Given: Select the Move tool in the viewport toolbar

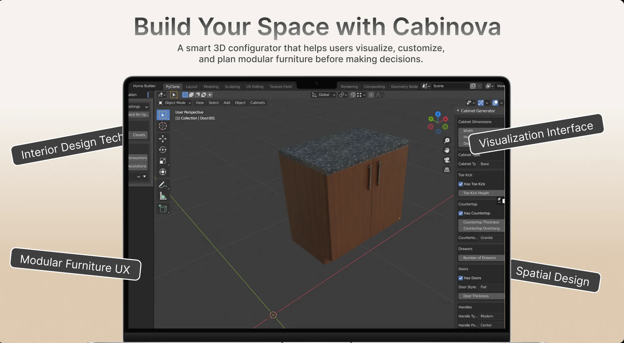Looking at the screenshot, I should click(163, 139).
